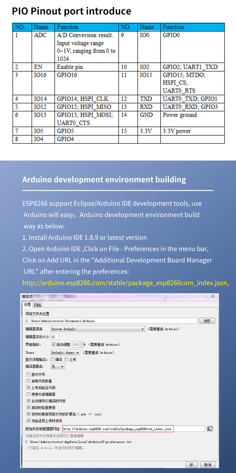Open the preferences.txt file path
The height and width of the screenshot is (473, 236).
[78, 442]
